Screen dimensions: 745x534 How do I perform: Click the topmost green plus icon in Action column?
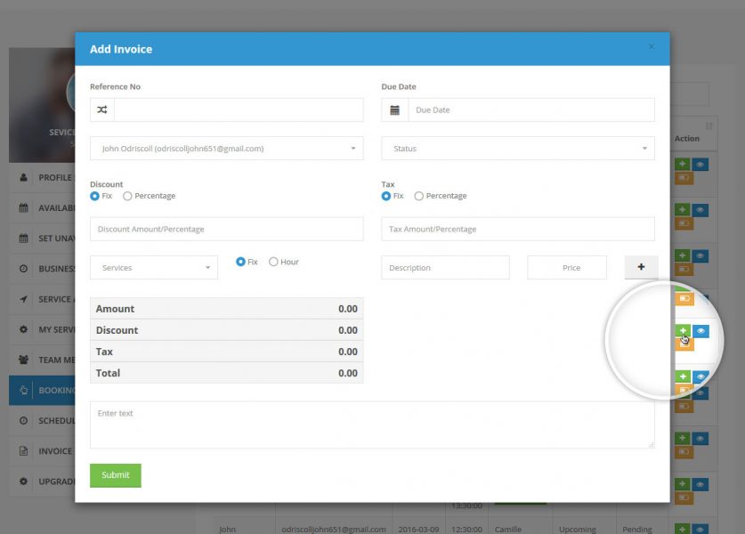coord(682,165)
